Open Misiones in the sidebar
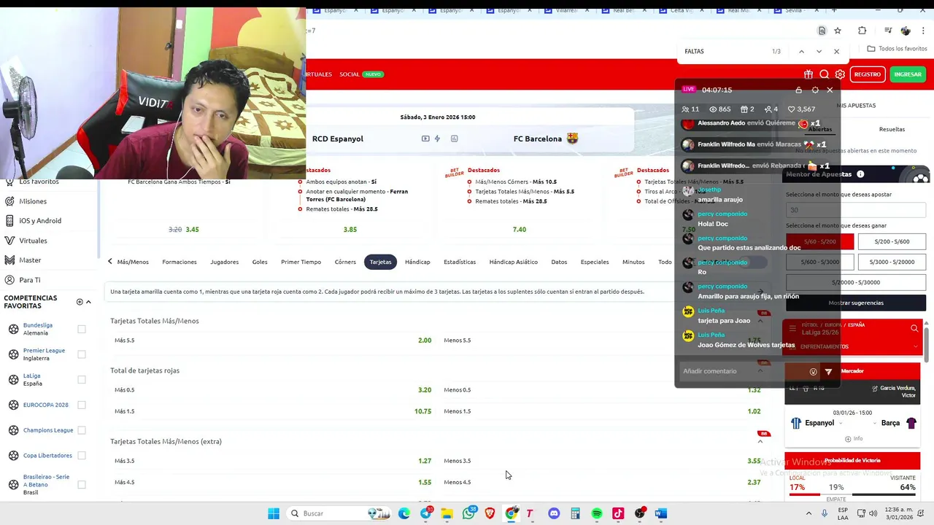 click(33, 201)
